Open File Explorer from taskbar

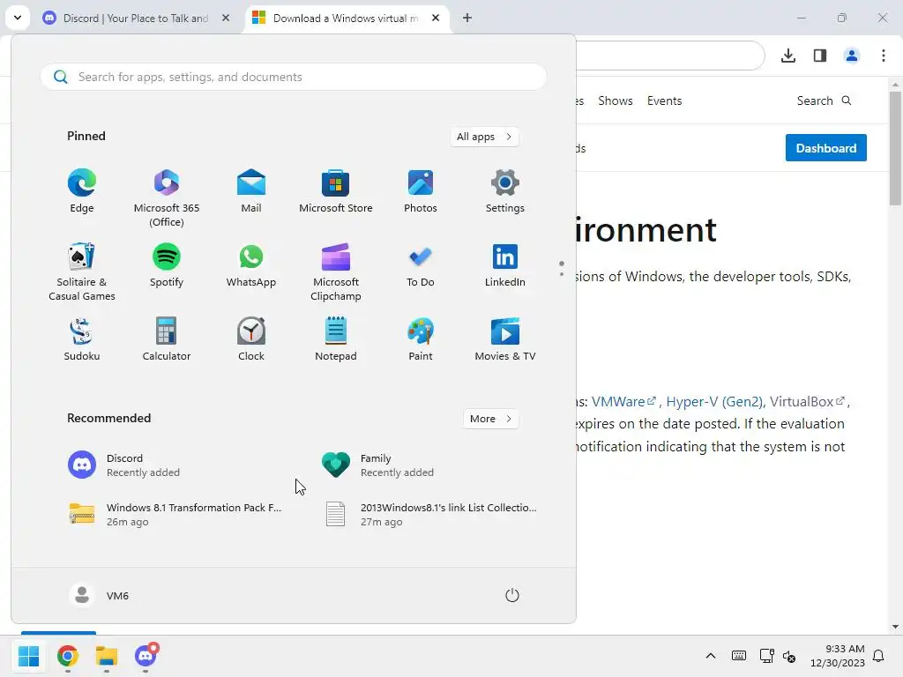click(107, 656)
